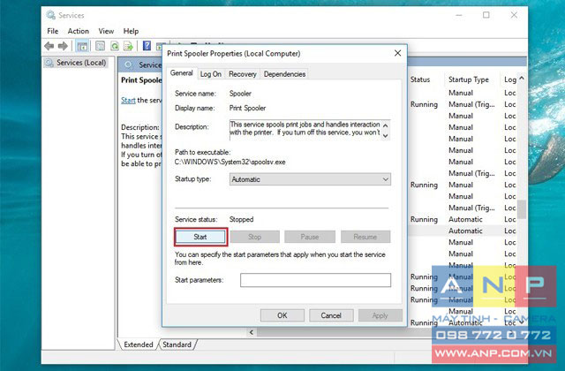The width and height of the screenshot is (565, 371).
Task: Click the Export List toolbar icon
Action: coord(128,46)
